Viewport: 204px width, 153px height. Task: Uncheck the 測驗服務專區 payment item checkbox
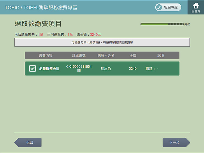32,69
